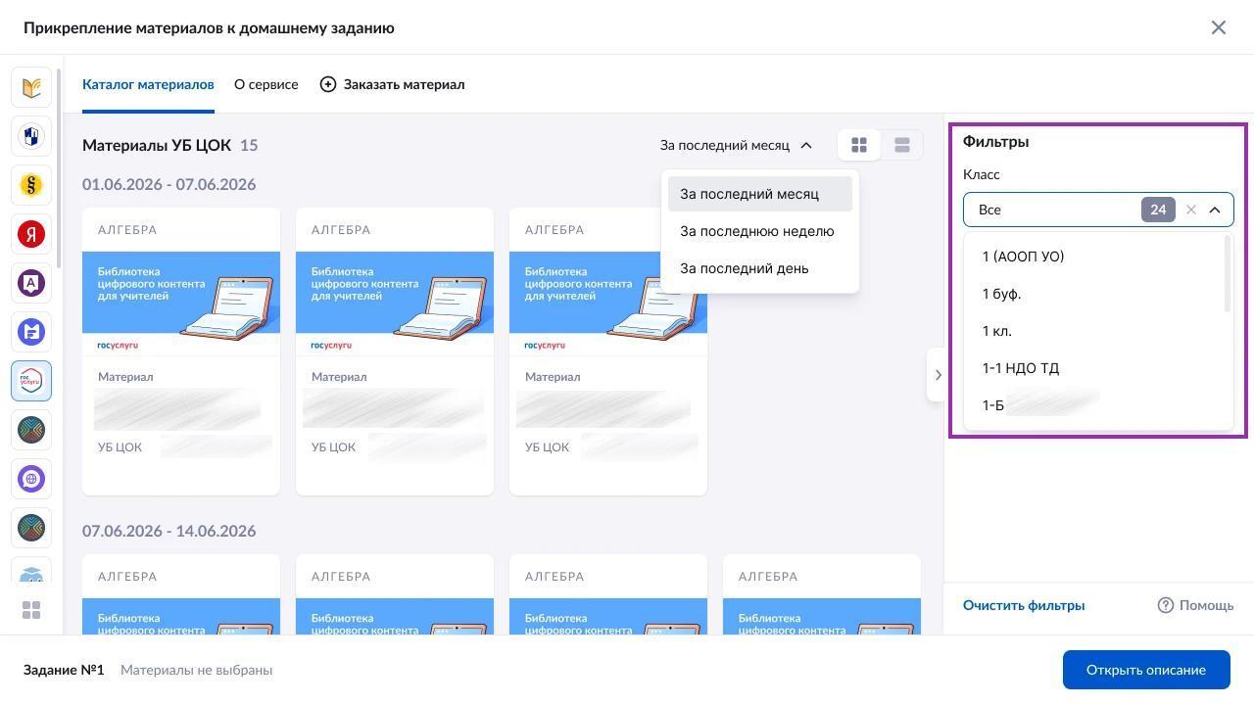Collapse the За последний месяц period selector

tap(737, 145)
